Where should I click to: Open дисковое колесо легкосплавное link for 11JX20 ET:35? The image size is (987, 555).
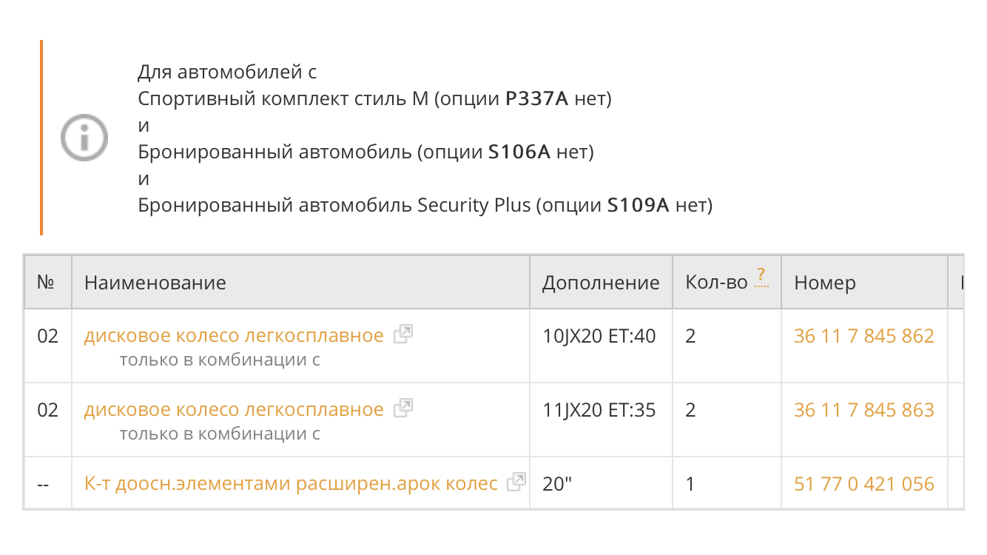(234, 410)
